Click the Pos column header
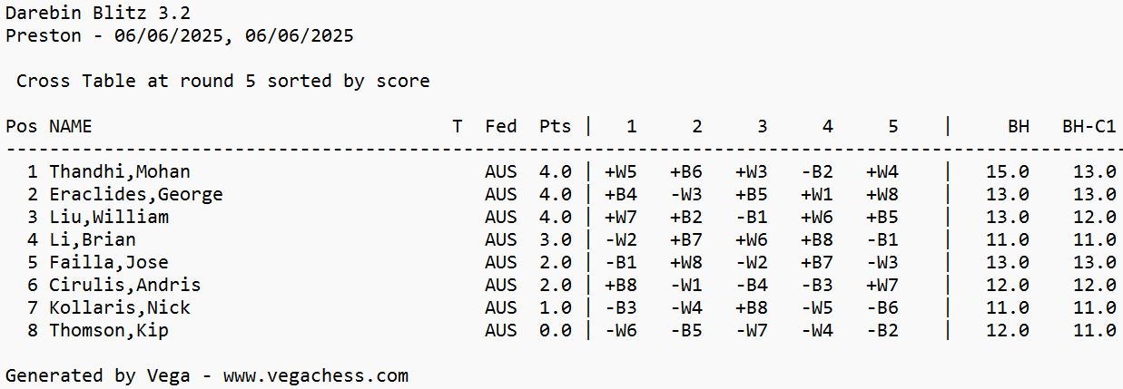 pyautogui.click(x=21, y=127)
